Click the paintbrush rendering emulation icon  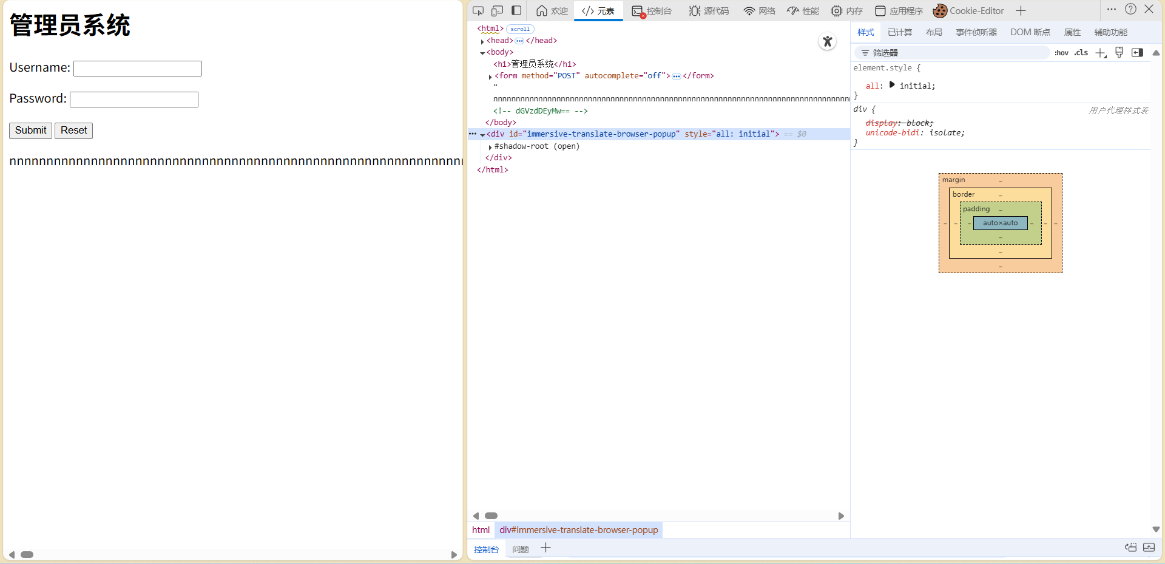[x=1119, y=53]
